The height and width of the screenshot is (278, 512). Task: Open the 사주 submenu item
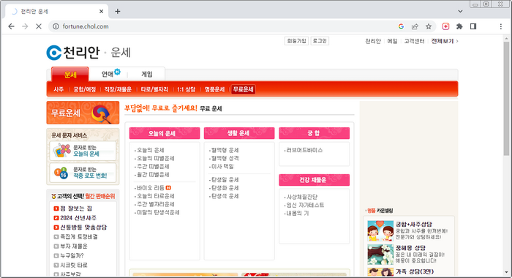59,89
